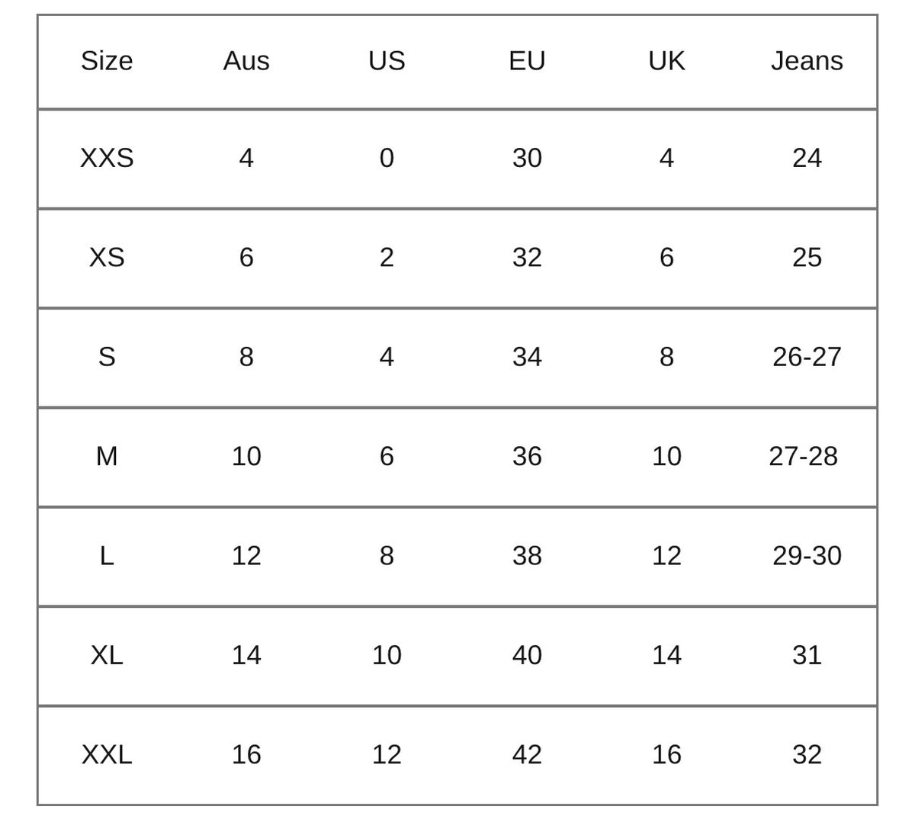Select jeans size 27-28 cell
This screenshot has width=915, height=816.
[804, 456]
